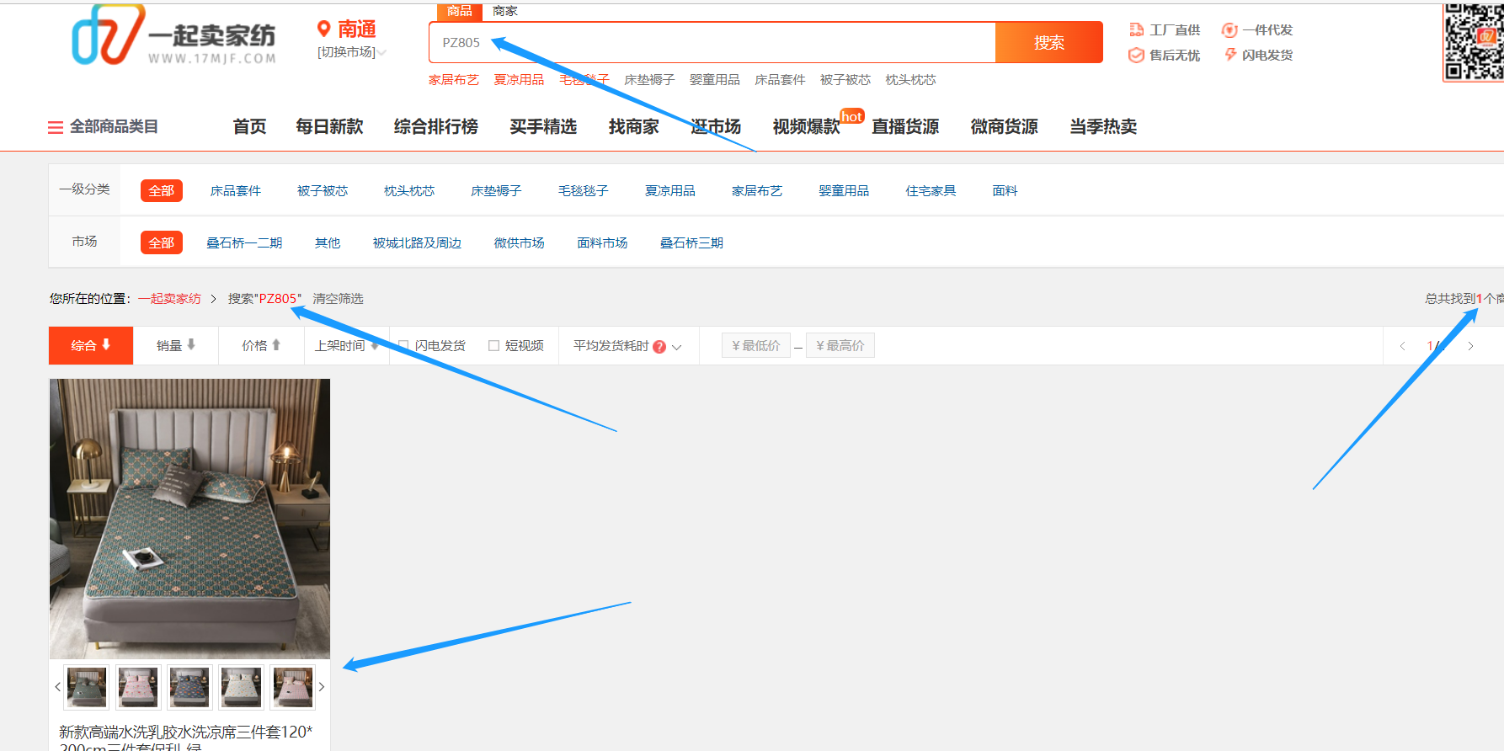Enable the 闪电发货 filter checkbox
The height and width of the screenshot is (751, 1504).
404,346
